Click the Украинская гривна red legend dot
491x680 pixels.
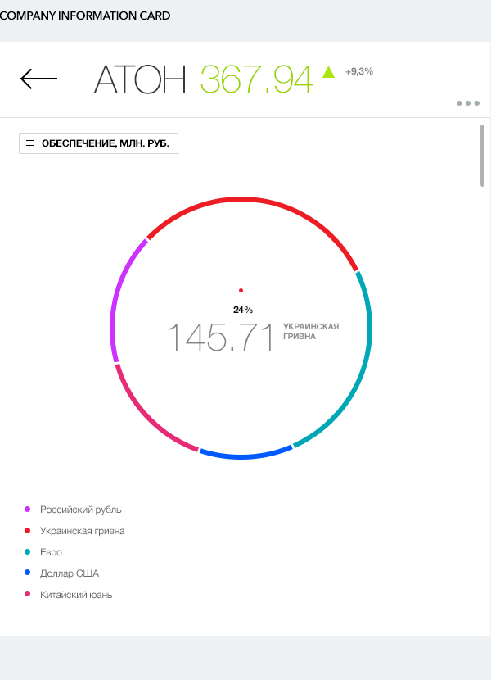(27, 530)
